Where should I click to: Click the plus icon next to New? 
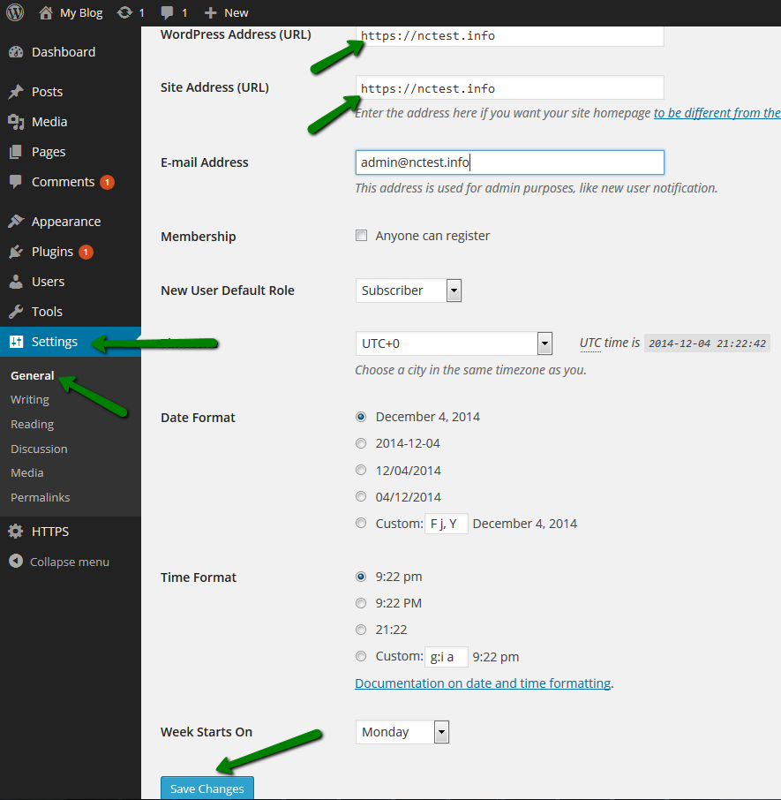[210, 12]
